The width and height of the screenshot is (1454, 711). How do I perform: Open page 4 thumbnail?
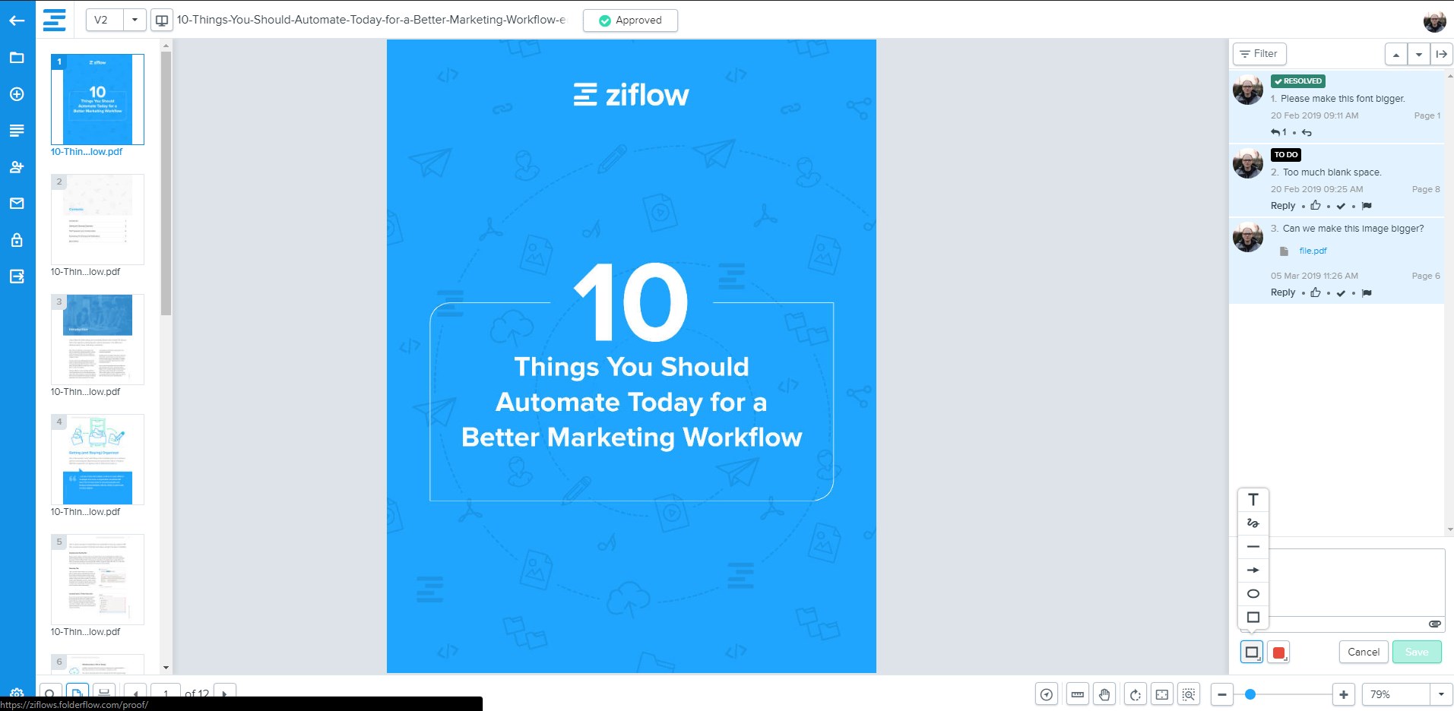(x=97, y=460)
